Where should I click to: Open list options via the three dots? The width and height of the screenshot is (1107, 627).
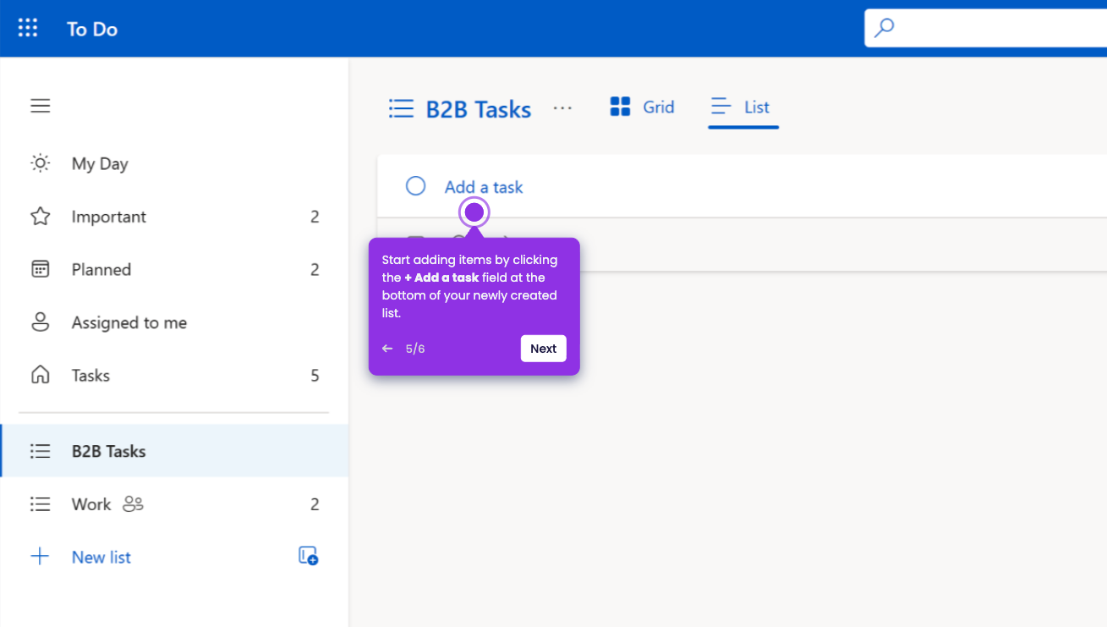(562, 108)
